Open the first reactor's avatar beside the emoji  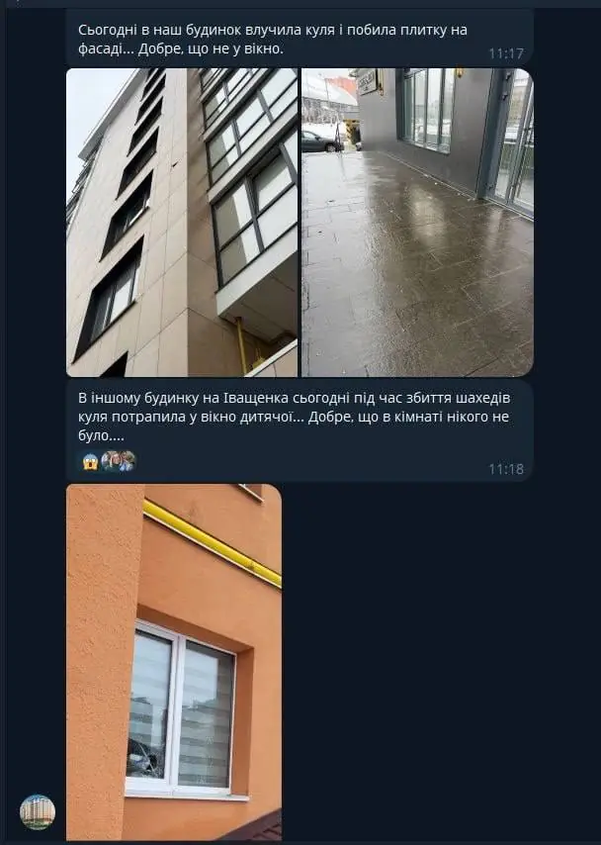[x=111, y=461]
